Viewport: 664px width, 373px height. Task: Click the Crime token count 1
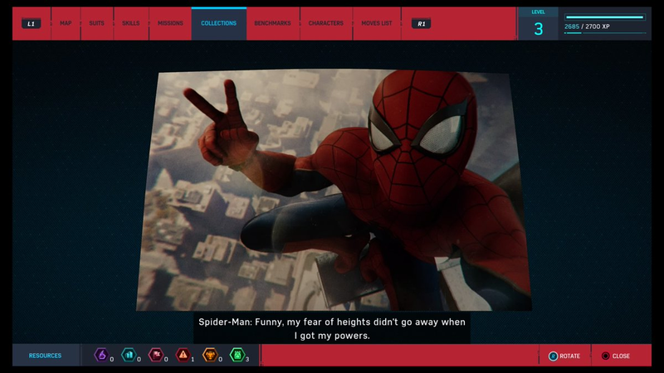pyautogui.click(x=193, y=360)
